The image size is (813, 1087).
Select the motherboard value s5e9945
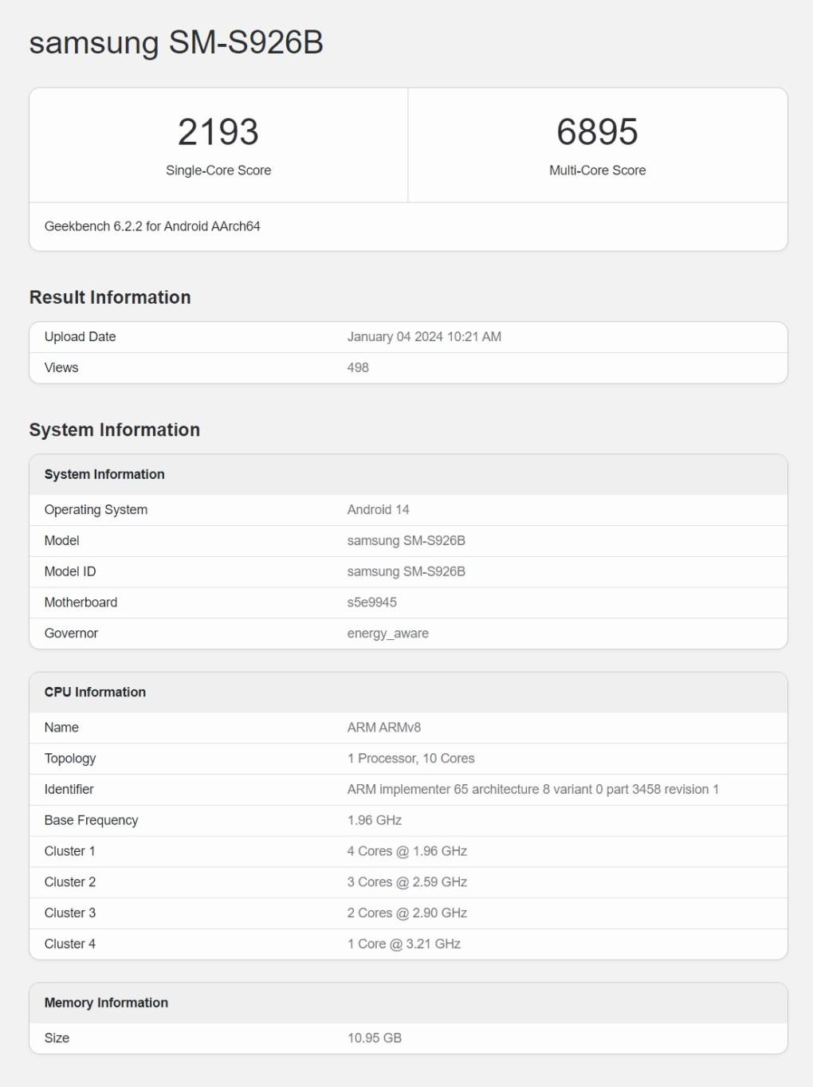(x=372, y=602)
